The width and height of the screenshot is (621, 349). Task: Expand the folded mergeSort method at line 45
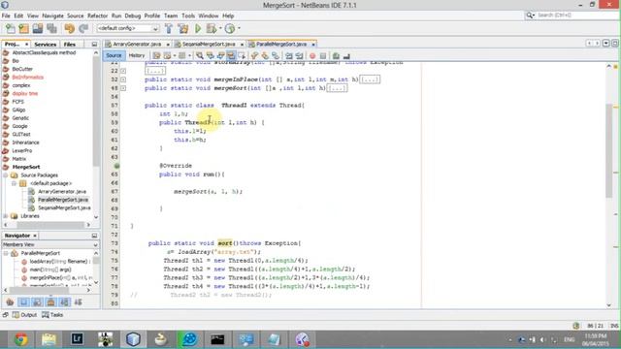point(123,88)
